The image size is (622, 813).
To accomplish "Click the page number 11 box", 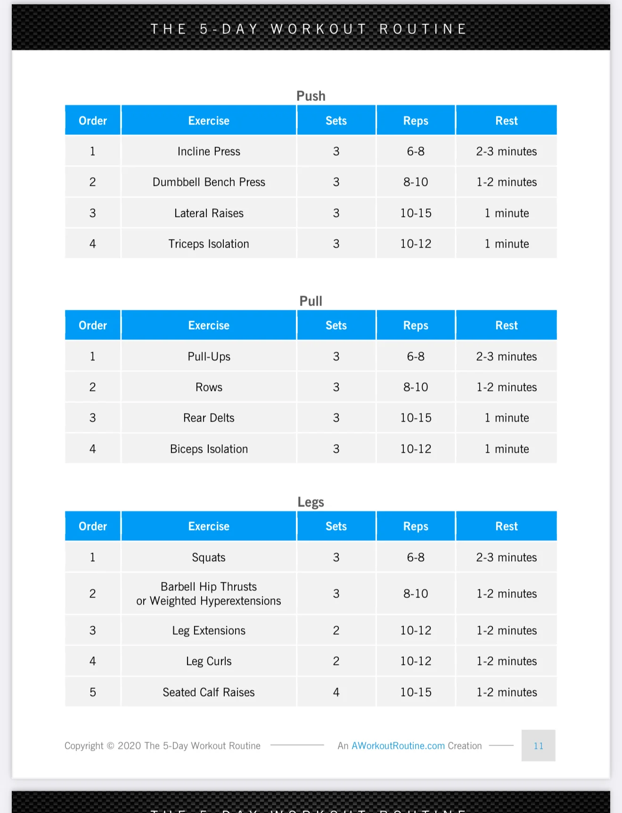I will (x=538, y=746).
